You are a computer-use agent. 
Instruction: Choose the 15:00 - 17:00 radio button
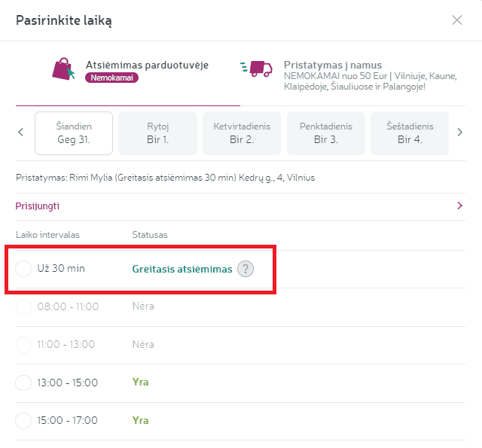23,420
